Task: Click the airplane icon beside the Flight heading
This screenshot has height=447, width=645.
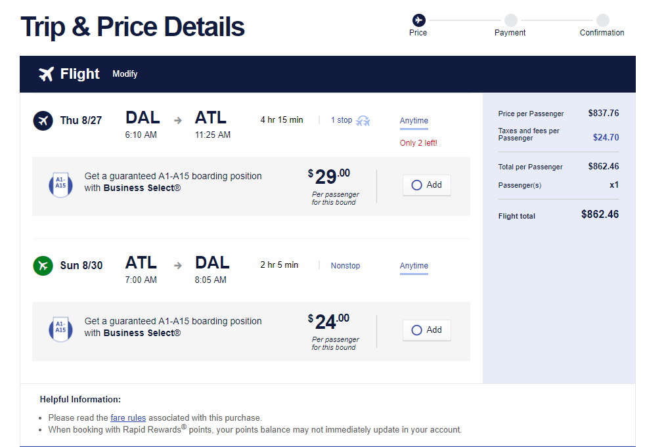Action: pyautogui.click(x=45, y=74)
